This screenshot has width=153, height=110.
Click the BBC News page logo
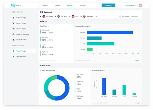tap(44, 16)
